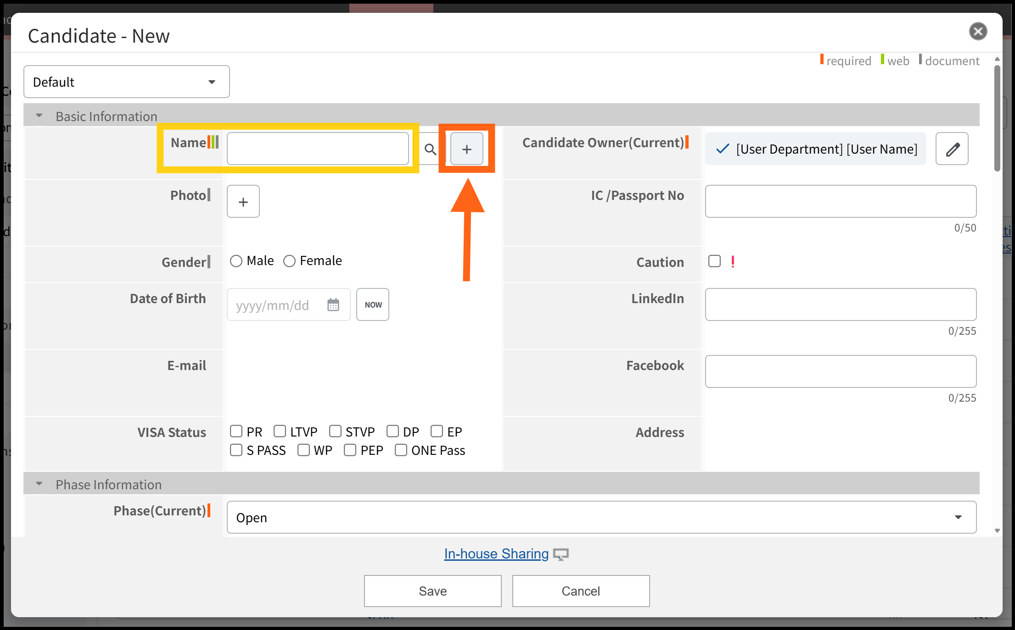Click the plus button next to Name search
The image size is (1015, 630).
point(466,149)
